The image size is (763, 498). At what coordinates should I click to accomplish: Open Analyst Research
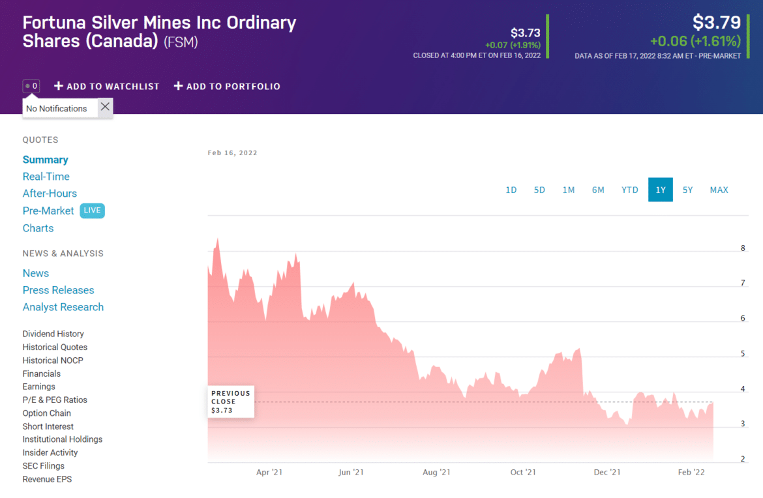[x=63, y=306]
